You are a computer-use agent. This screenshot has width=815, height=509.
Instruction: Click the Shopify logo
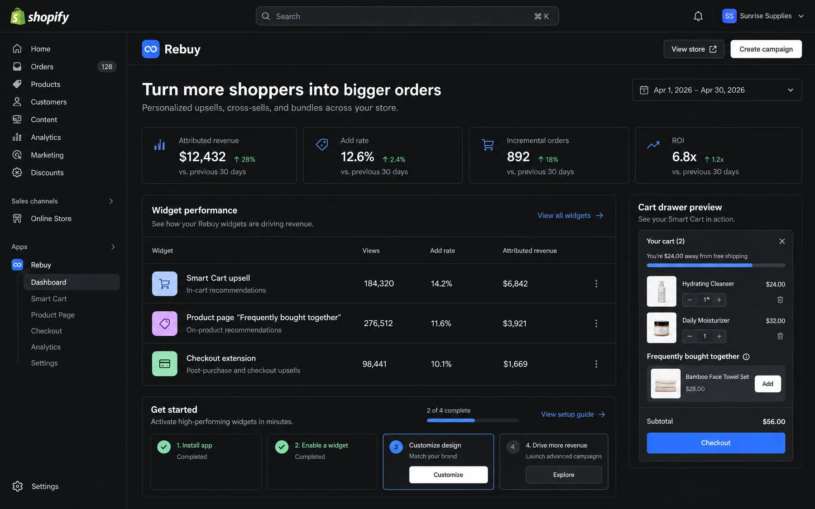(40, 16)
